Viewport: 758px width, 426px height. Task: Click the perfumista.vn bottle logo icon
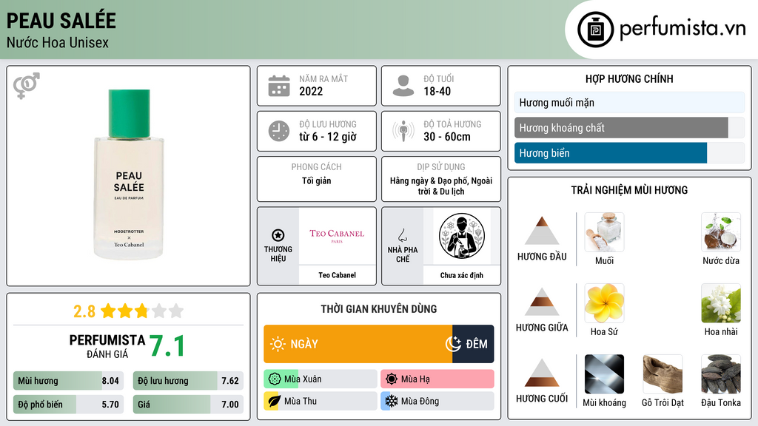point(596,30)
